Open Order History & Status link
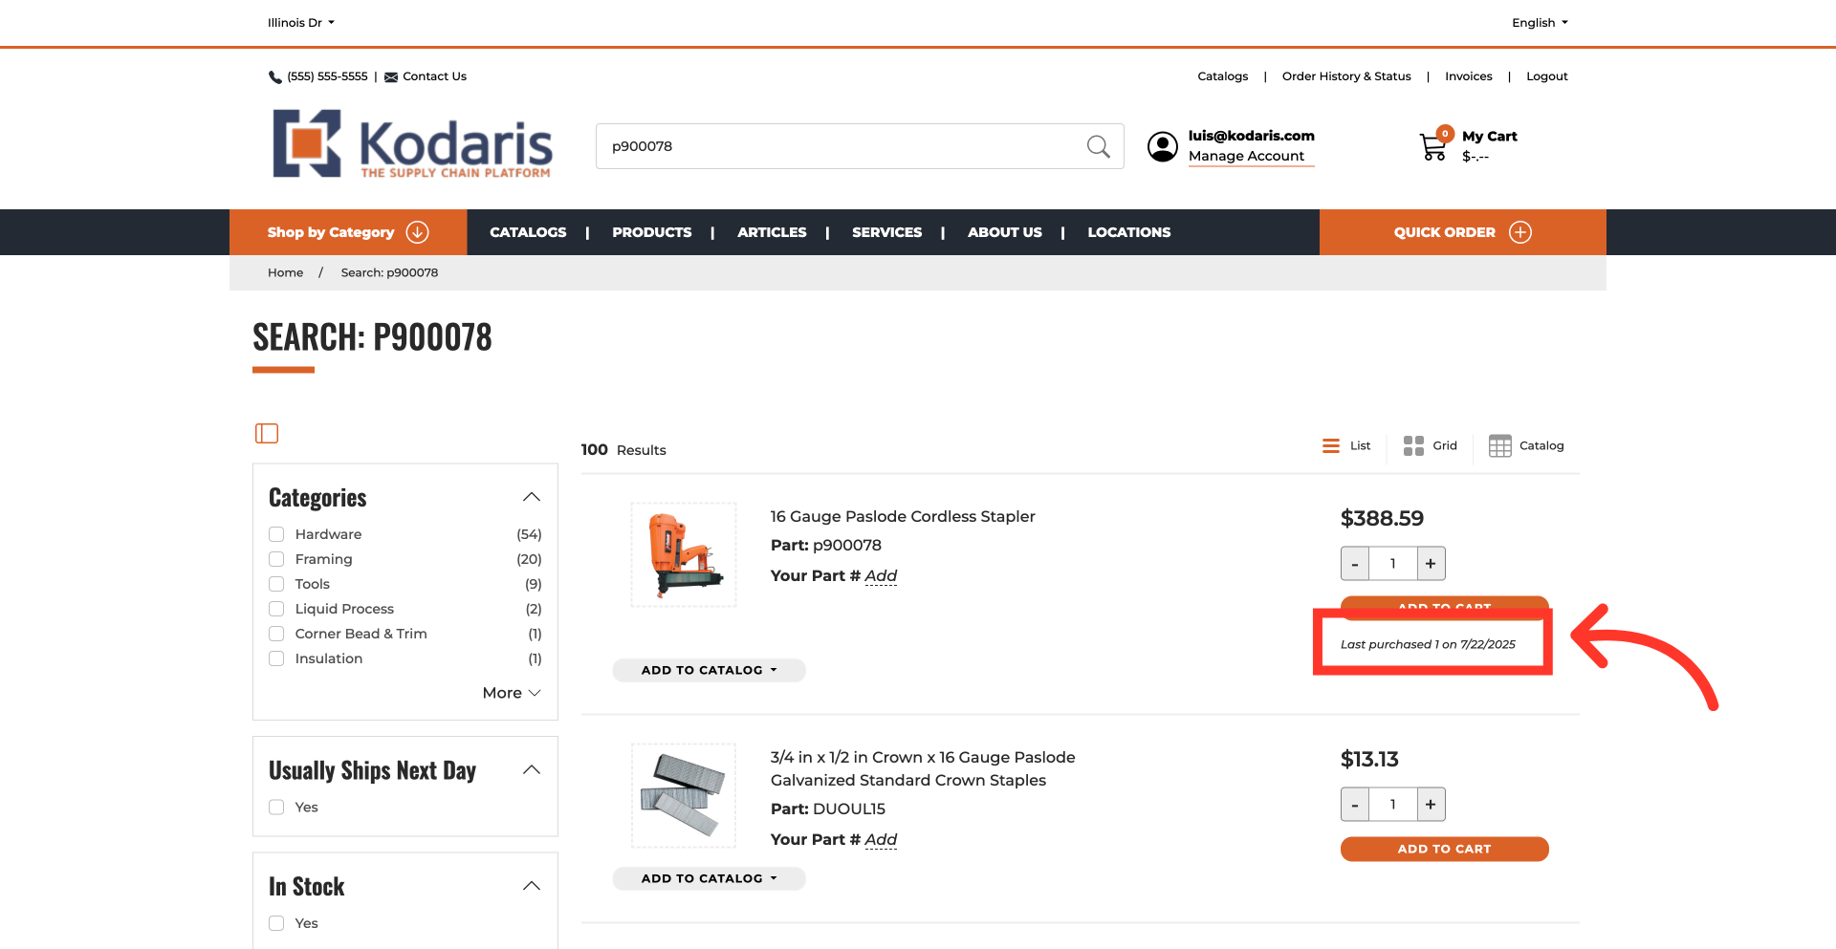1836x949 pixels. click(1346, 76)
